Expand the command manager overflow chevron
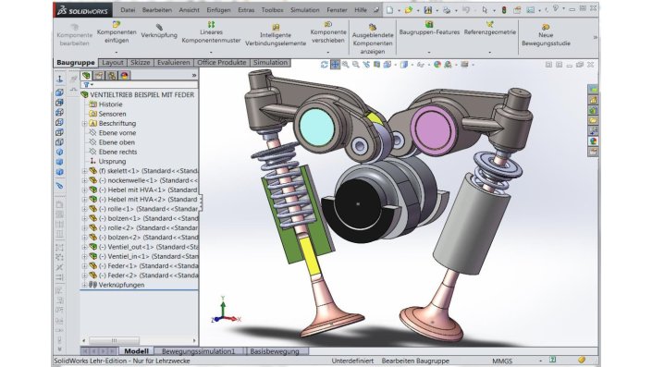This screenshot has height=367, width=652. point(595,37)
